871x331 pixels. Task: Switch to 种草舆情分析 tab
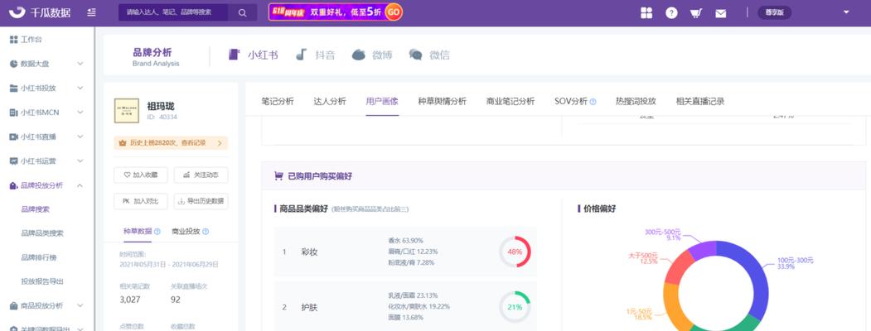tap(443, 102)
